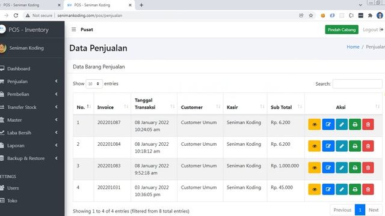Focus the table Search field
385x216 pixels.
click(357, 84)
